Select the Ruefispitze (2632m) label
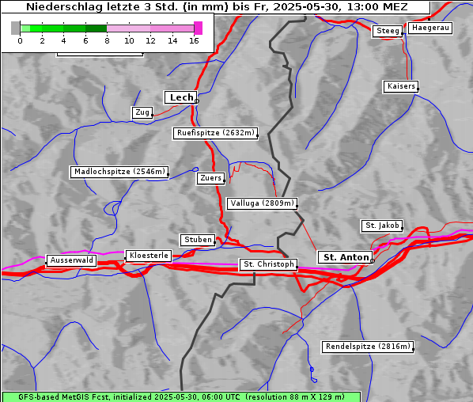 pyautogui.click(x=216, y=133)
